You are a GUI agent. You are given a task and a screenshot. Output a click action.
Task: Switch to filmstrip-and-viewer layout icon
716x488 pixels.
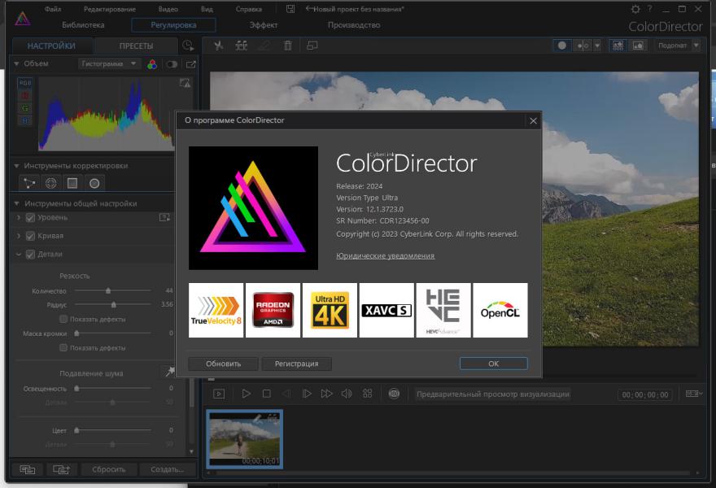(618, 46)
